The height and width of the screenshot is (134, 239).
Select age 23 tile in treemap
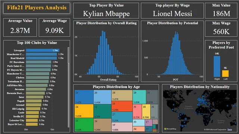click(84, 97)
